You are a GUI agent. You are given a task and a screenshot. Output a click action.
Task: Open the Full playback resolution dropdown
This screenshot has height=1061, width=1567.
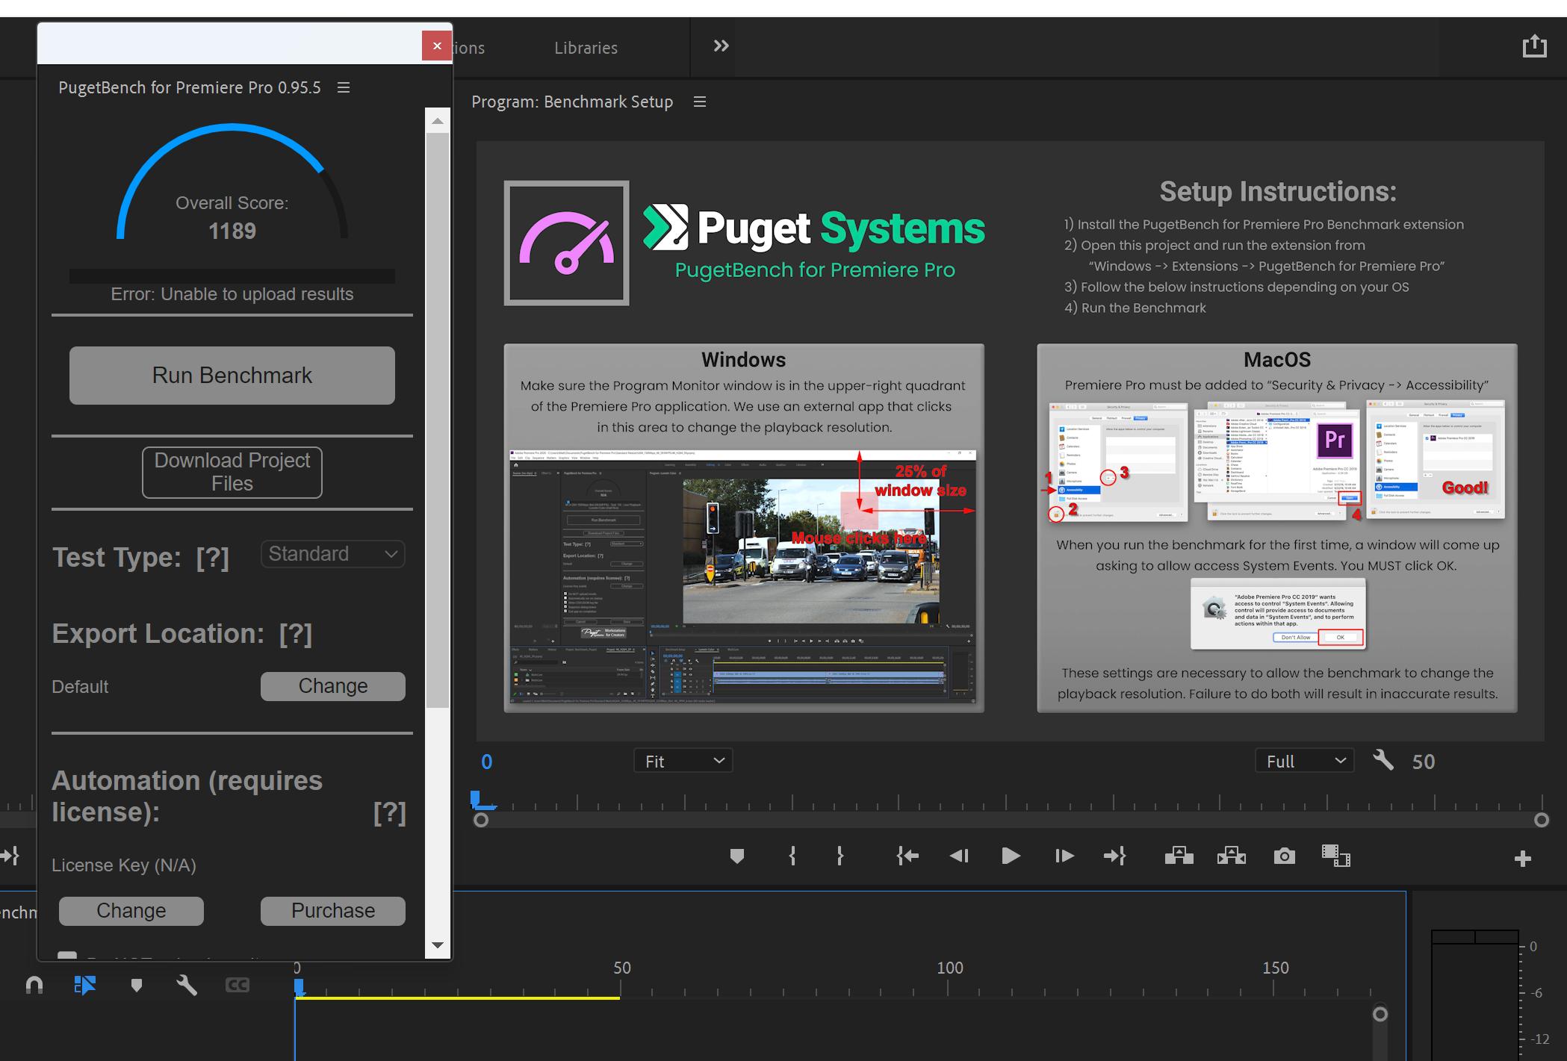click(1304, 761)
